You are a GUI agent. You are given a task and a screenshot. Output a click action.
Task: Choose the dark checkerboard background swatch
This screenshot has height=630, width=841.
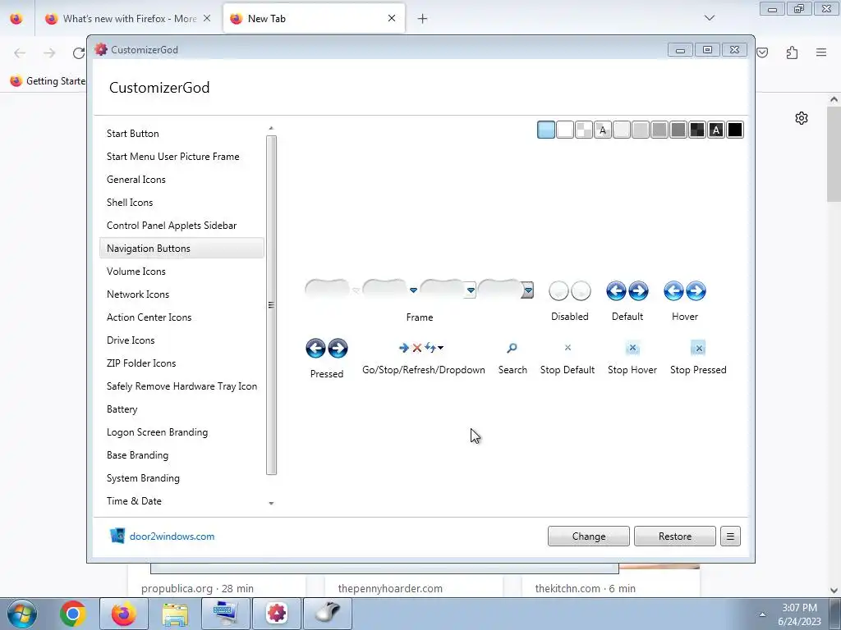[697, 130]
